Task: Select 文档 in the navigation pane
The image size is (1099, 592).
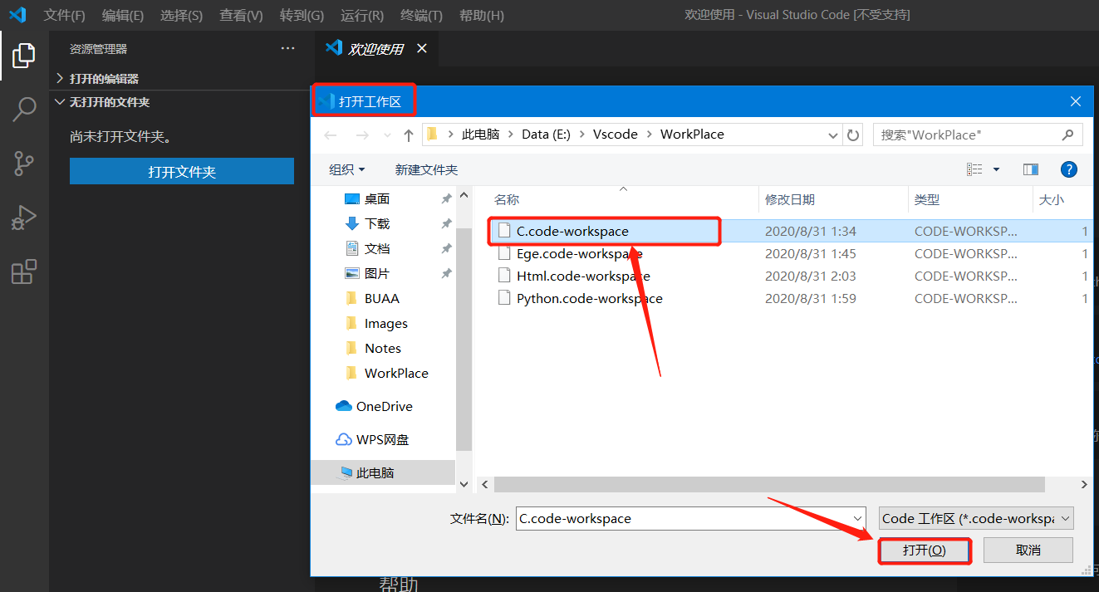Action: 377,248
